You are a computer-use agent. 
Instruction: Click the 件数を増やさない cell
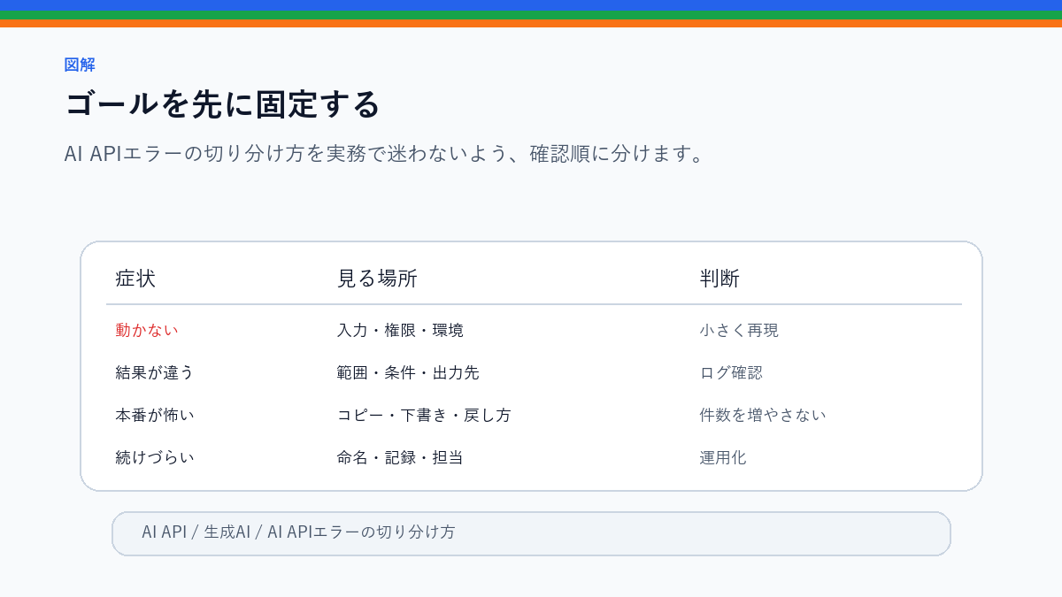[763, 415]
